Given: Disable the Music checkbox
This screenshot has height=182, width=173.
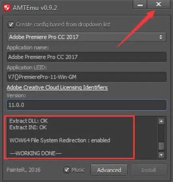Looking at the screenshot, I should coord(67,170).
